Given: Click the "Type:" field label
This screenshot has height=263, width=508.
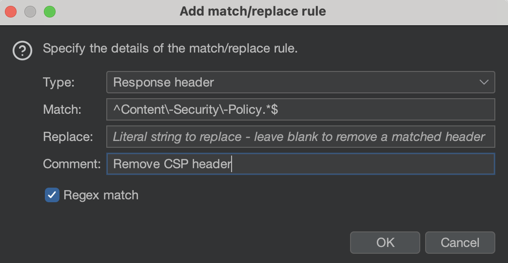Looking at the screenshot, I should tap(59, 82).
